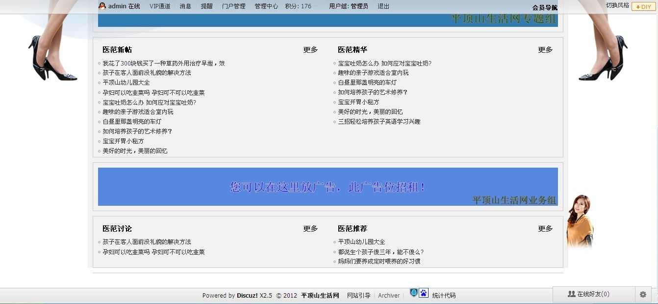Image resolution: width=658 pixels, height=304 pixels.
Task: Click 更多 next to 医范新帖
Action: point(310,49)
